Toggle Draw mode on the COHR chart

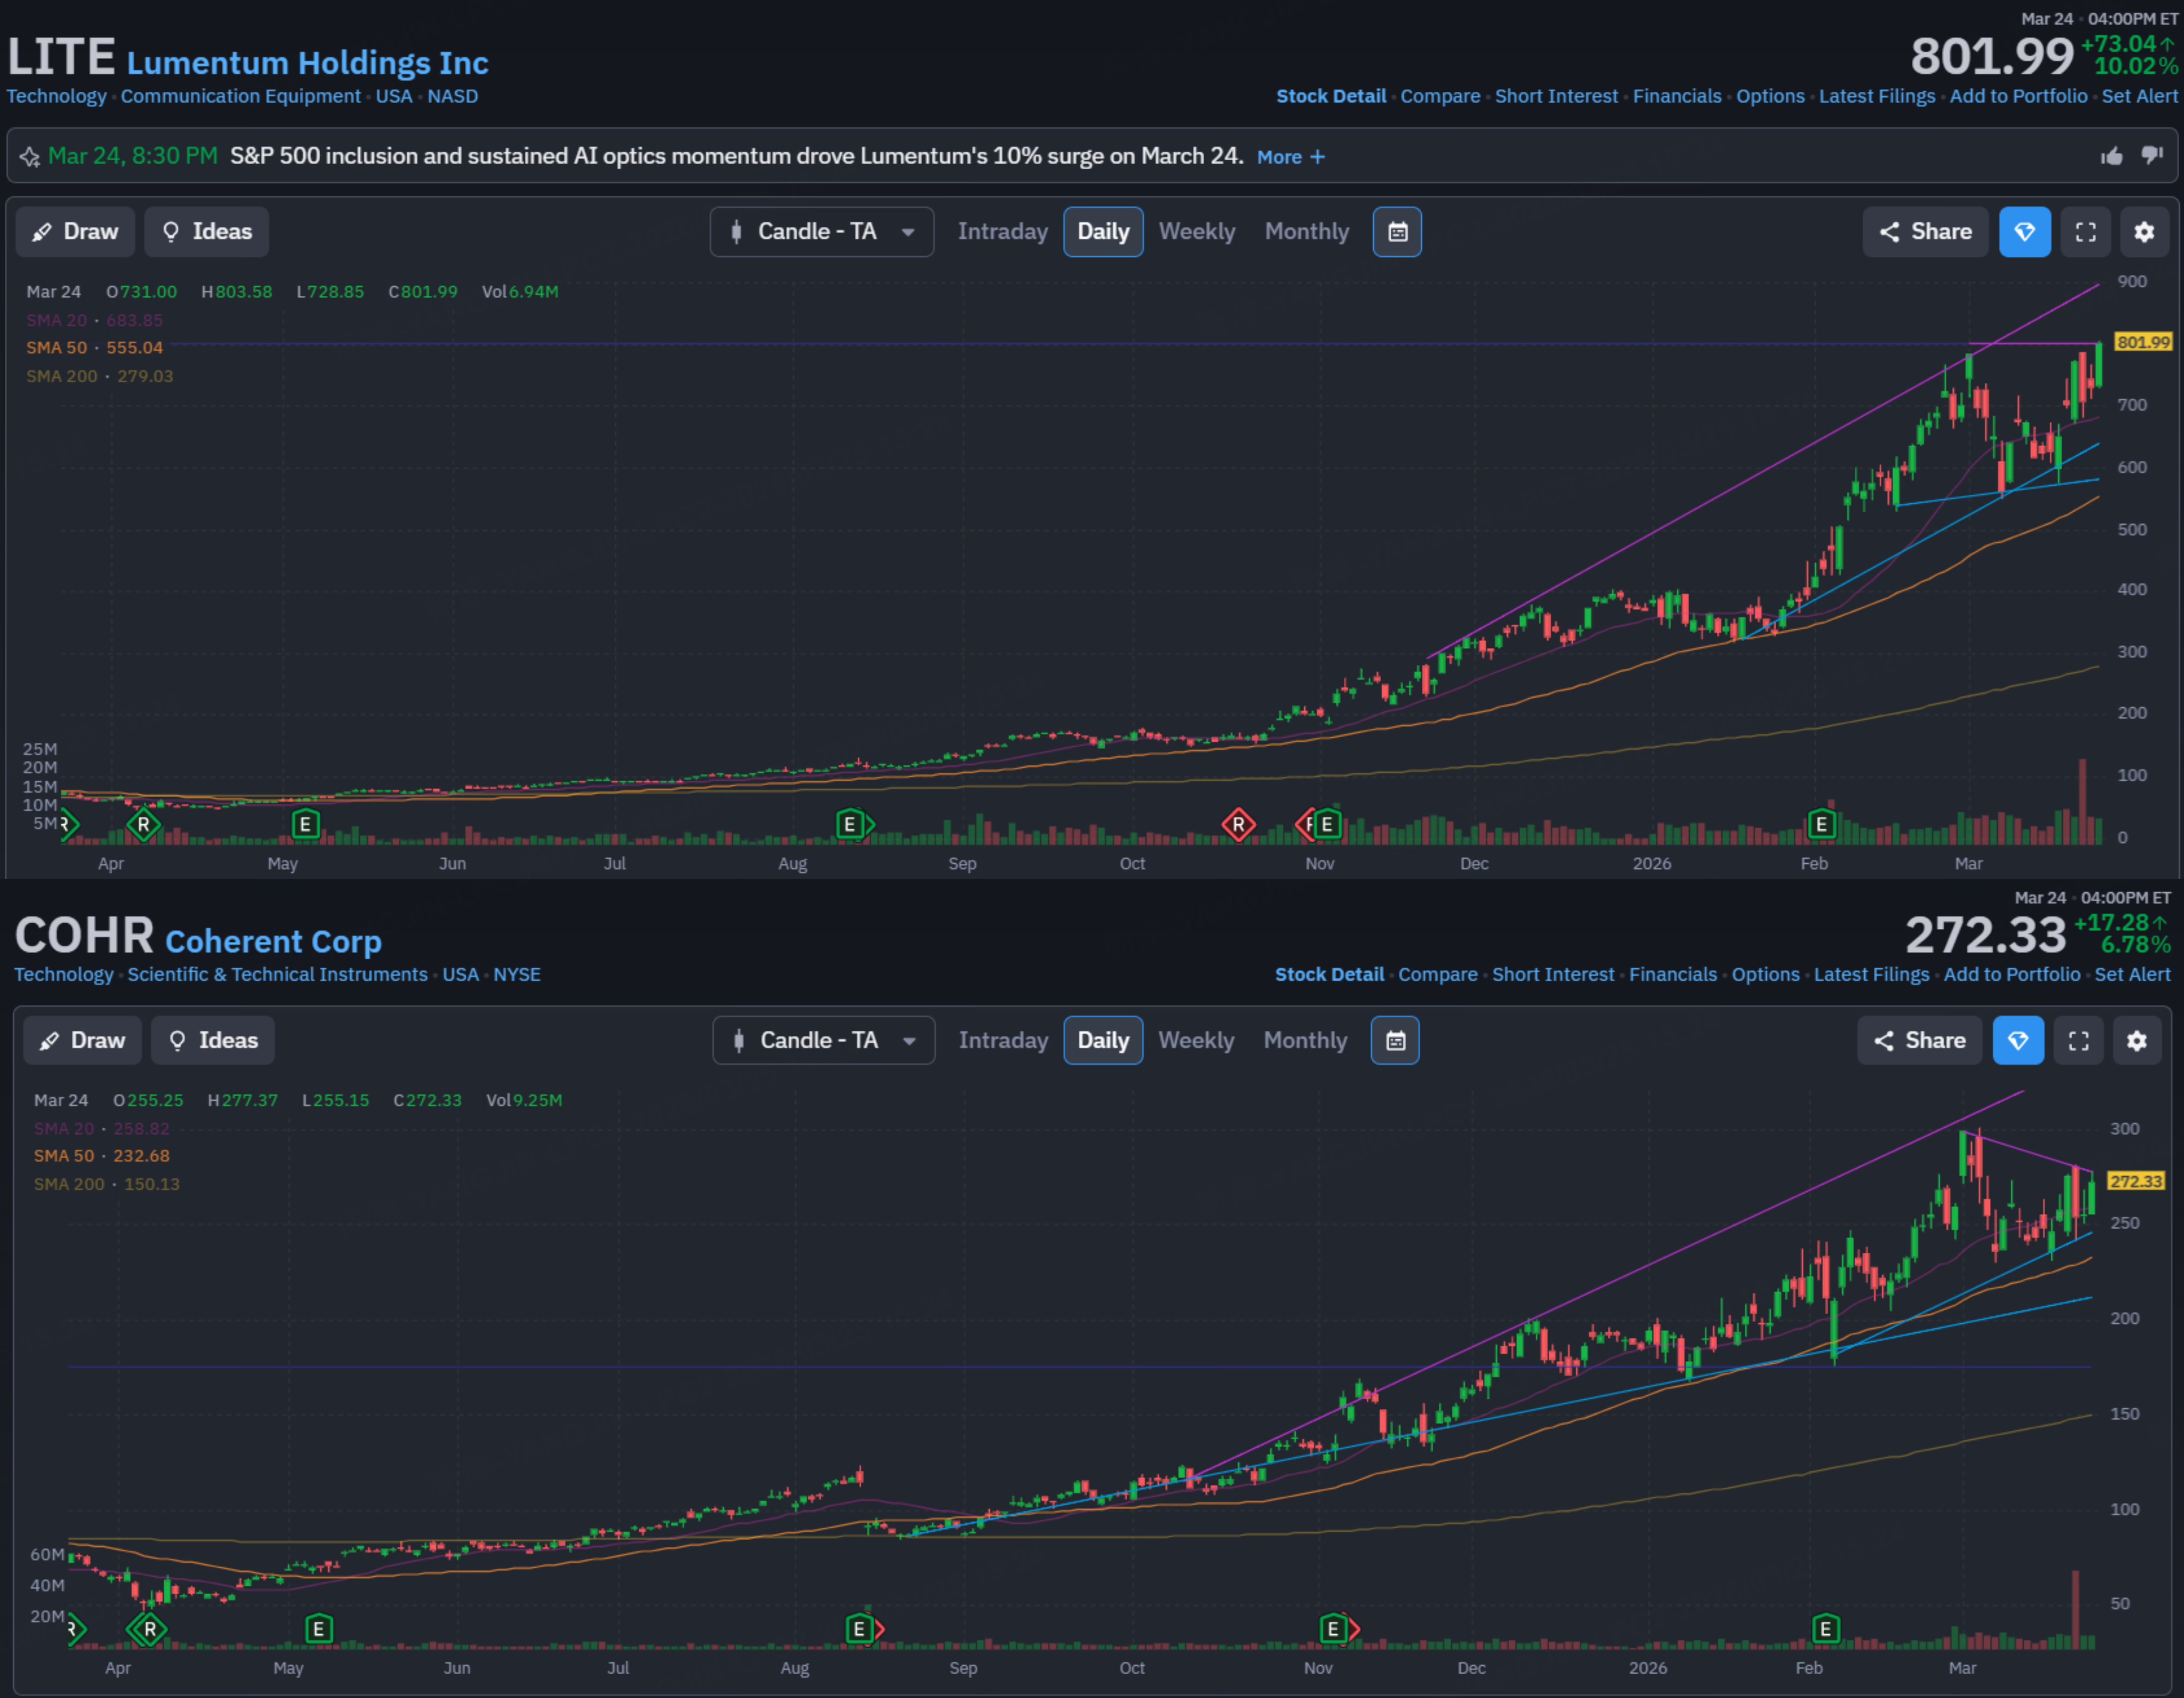click(x=82, y=1040)
